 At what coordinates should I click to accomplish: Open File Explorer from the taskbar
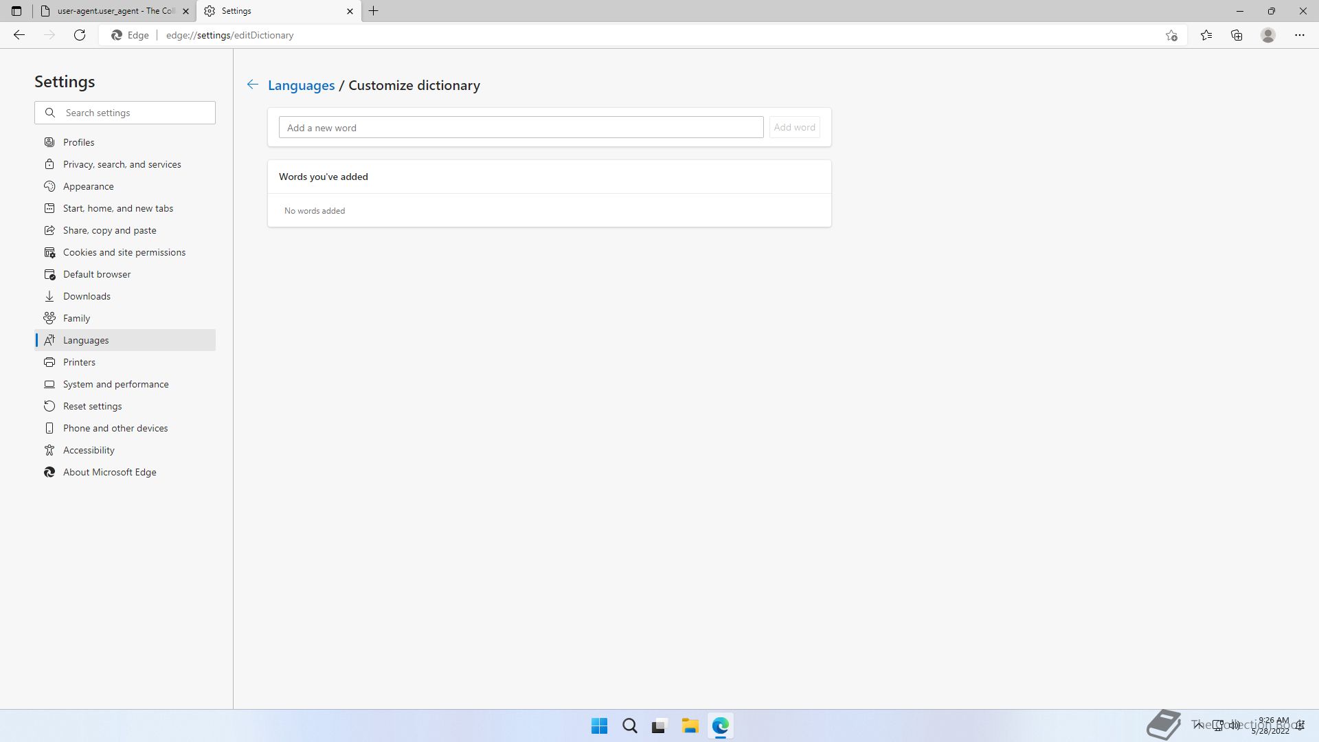(690, 726)
